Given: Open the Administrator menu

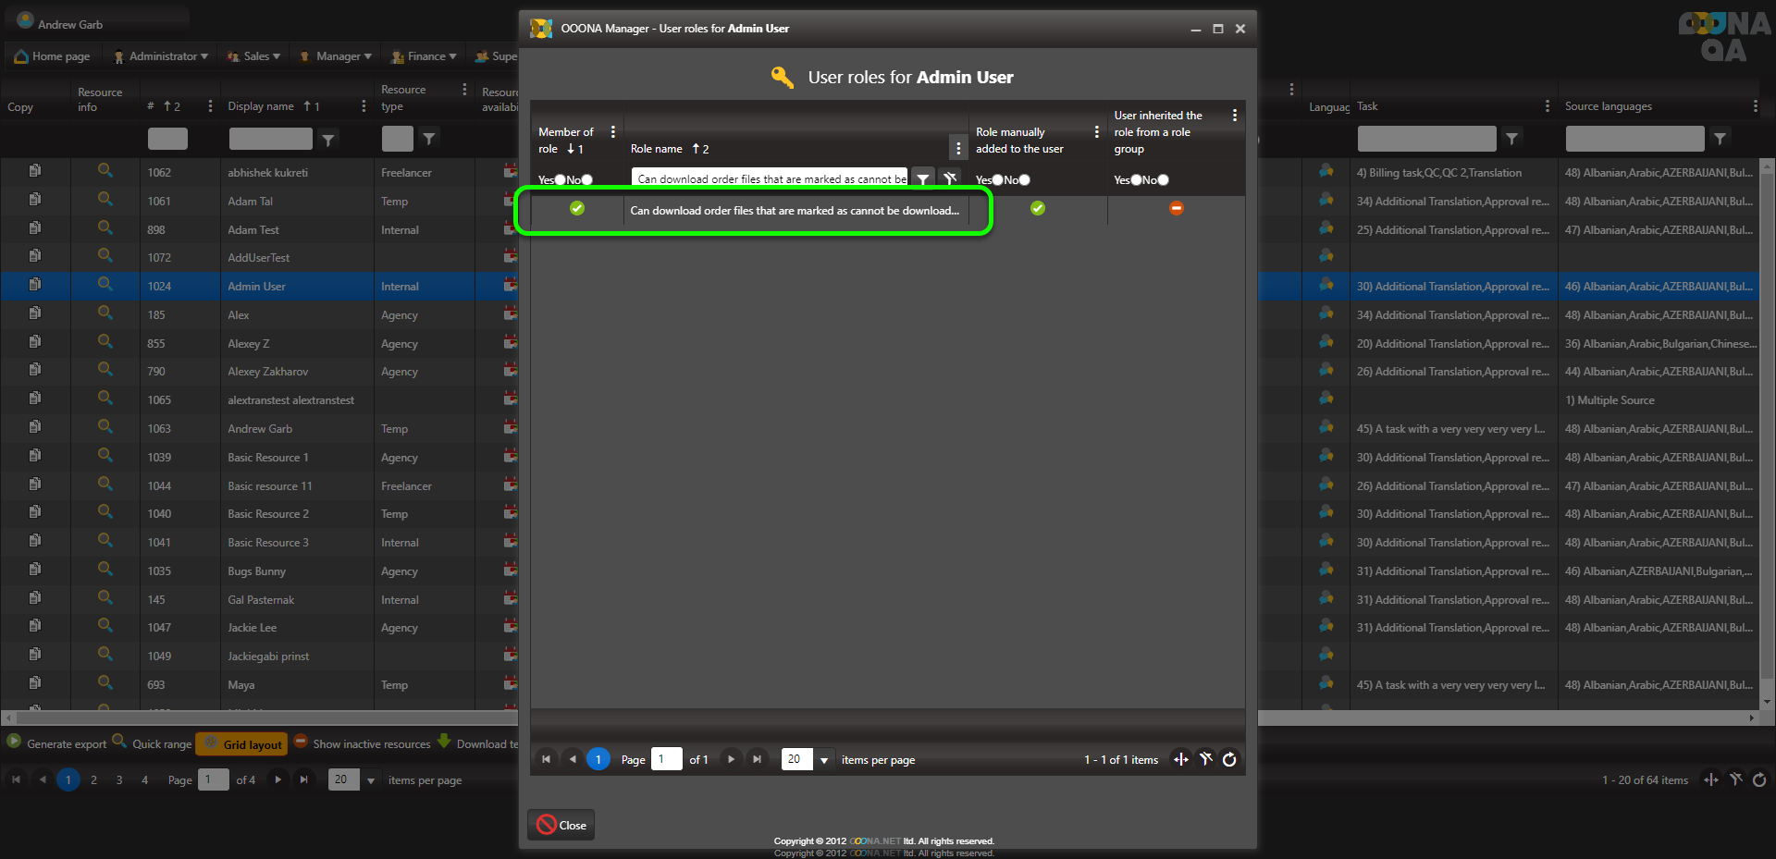Looking at the screenshot, I should click(161, 56).
